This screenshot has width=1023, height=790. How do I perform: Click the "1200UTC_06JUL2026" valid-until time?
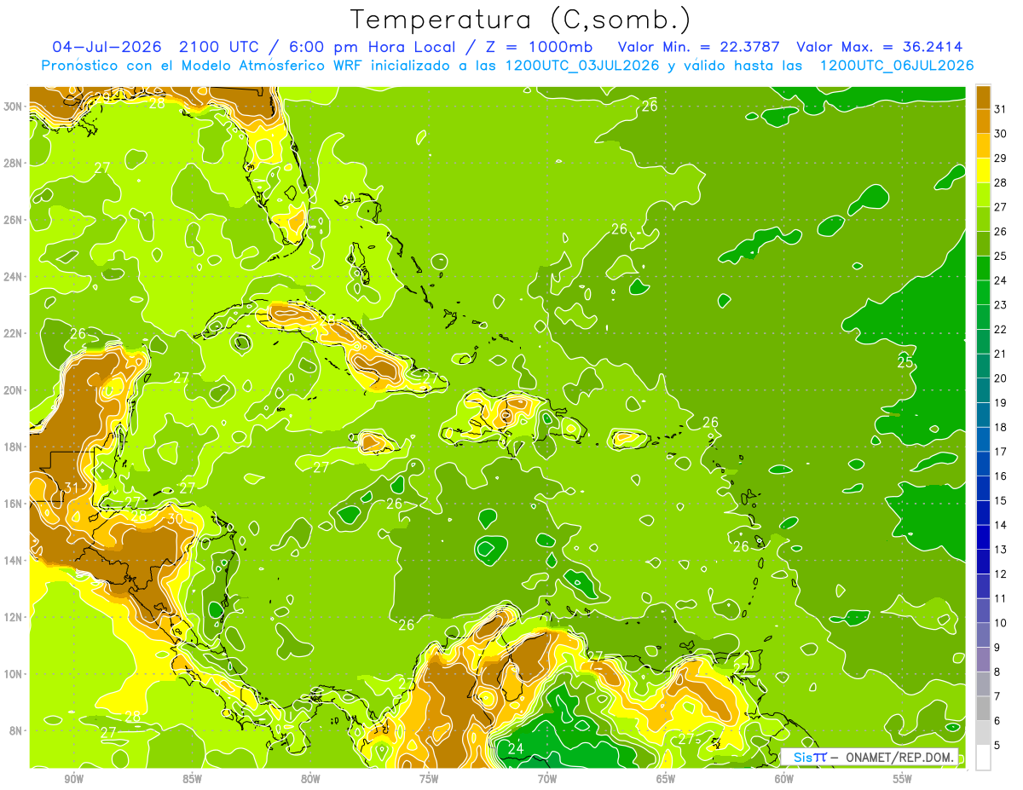(896, 66)
